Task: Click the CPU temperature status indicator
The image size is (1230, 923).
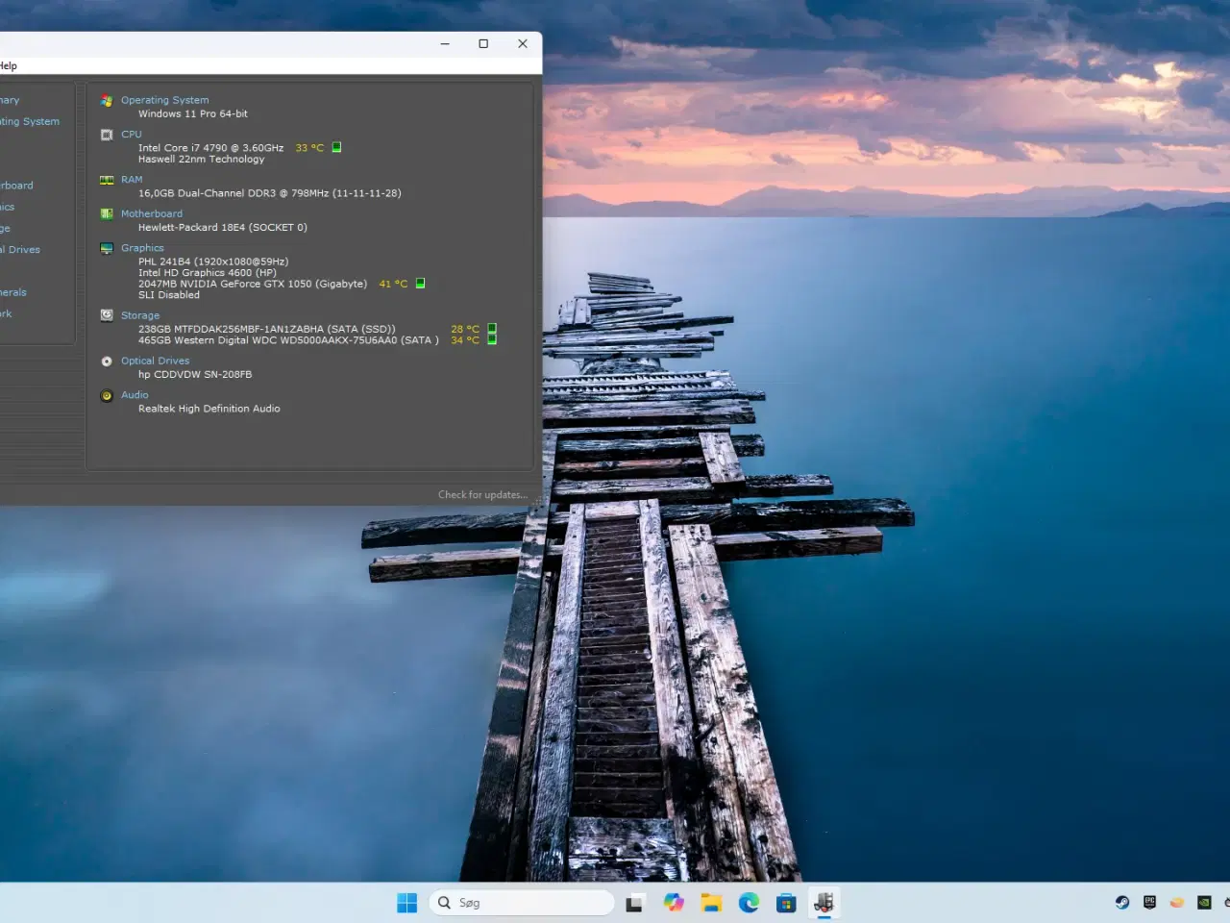Action: 336,147
